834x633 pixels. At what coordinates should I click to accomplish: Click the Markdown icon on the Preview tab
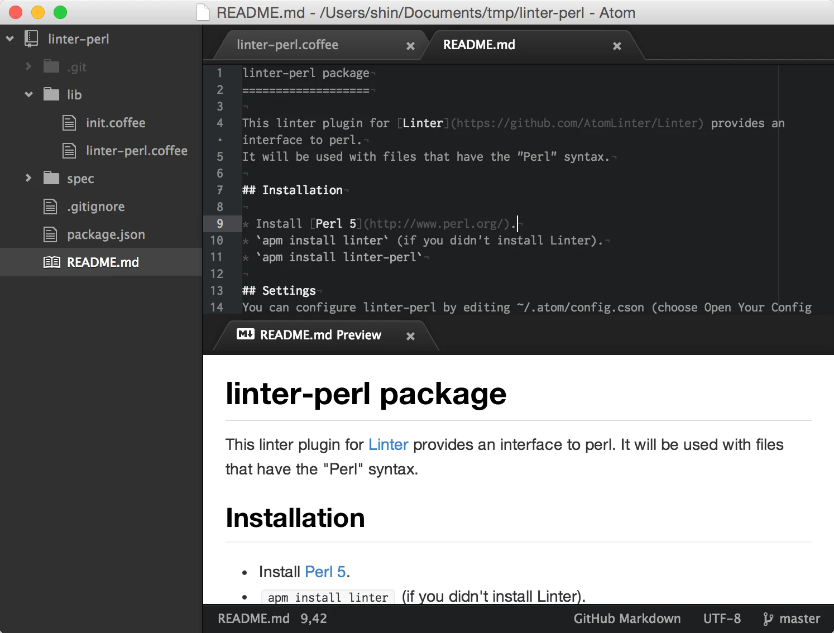point(246,334)
